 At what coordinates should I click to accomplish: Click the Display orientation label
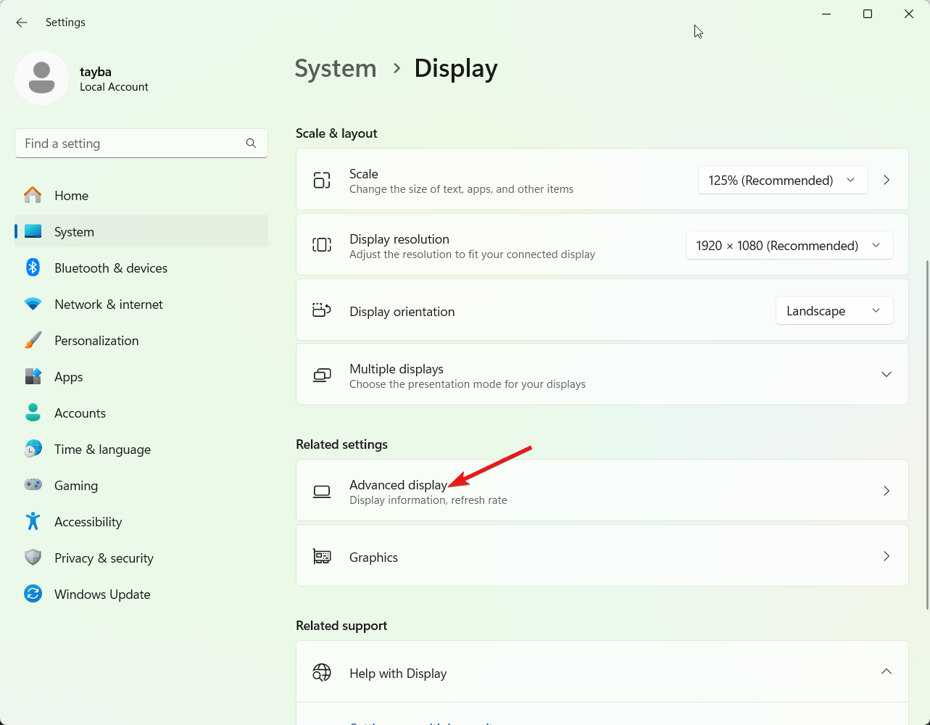[x=402, y=312]
